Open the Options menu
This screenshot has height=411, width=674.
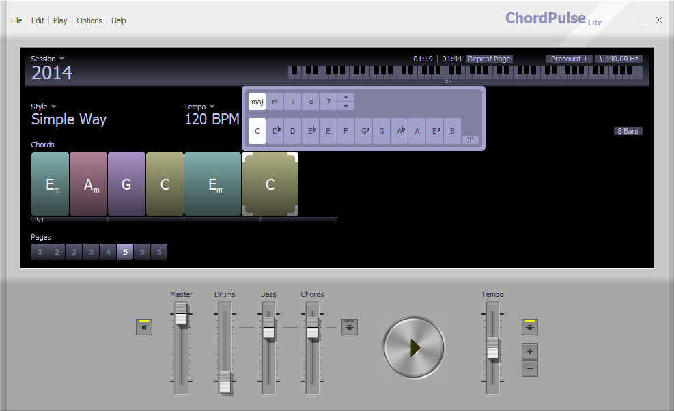(x=89, y=20)
